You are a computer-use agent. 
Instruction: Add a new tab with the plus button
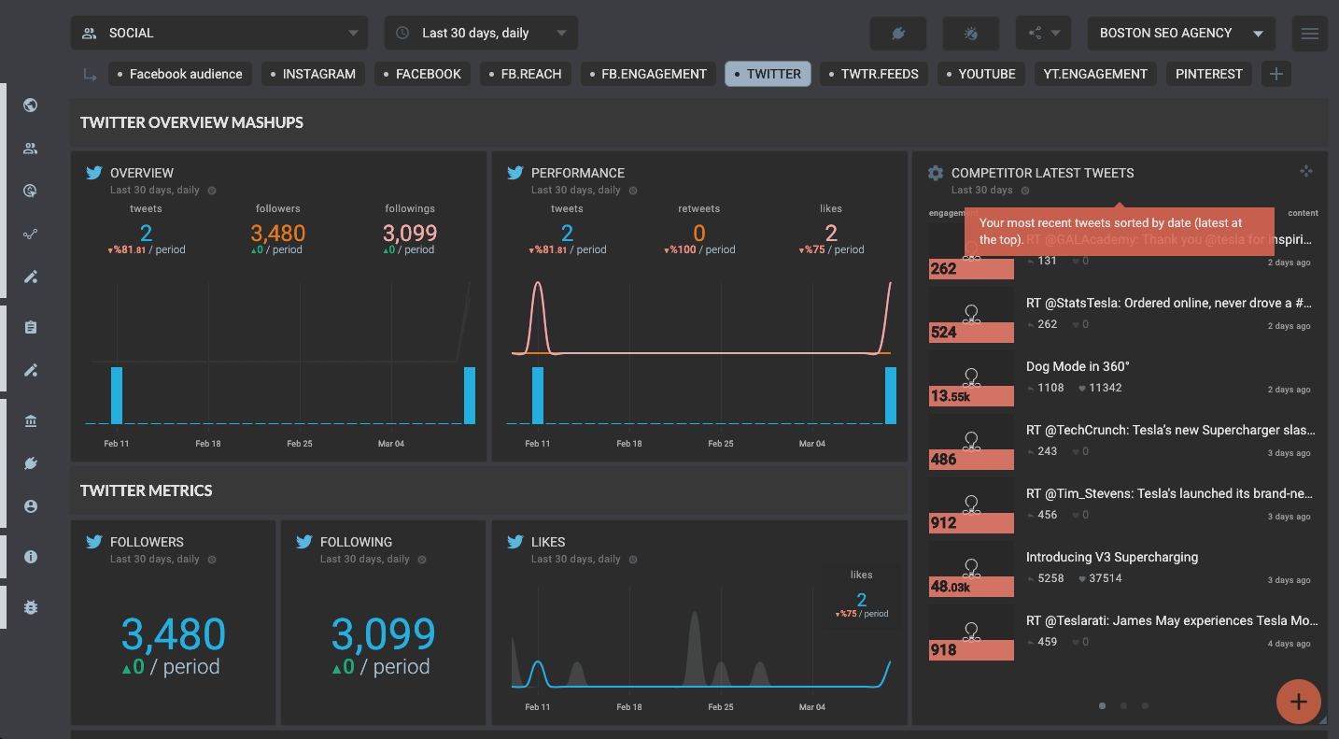tap(1276, 74)
